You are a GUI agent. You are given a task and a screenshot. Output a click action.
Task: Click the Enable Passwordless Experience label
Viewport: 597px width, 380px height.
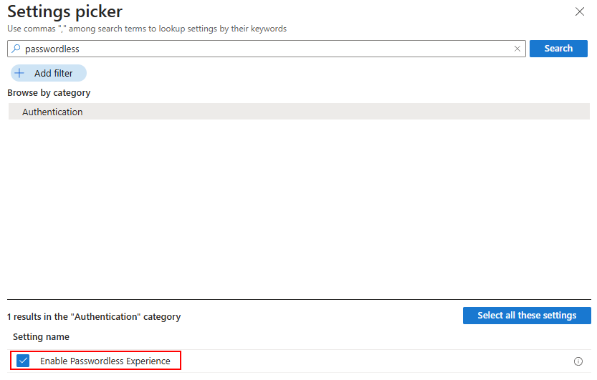[105, 361]
